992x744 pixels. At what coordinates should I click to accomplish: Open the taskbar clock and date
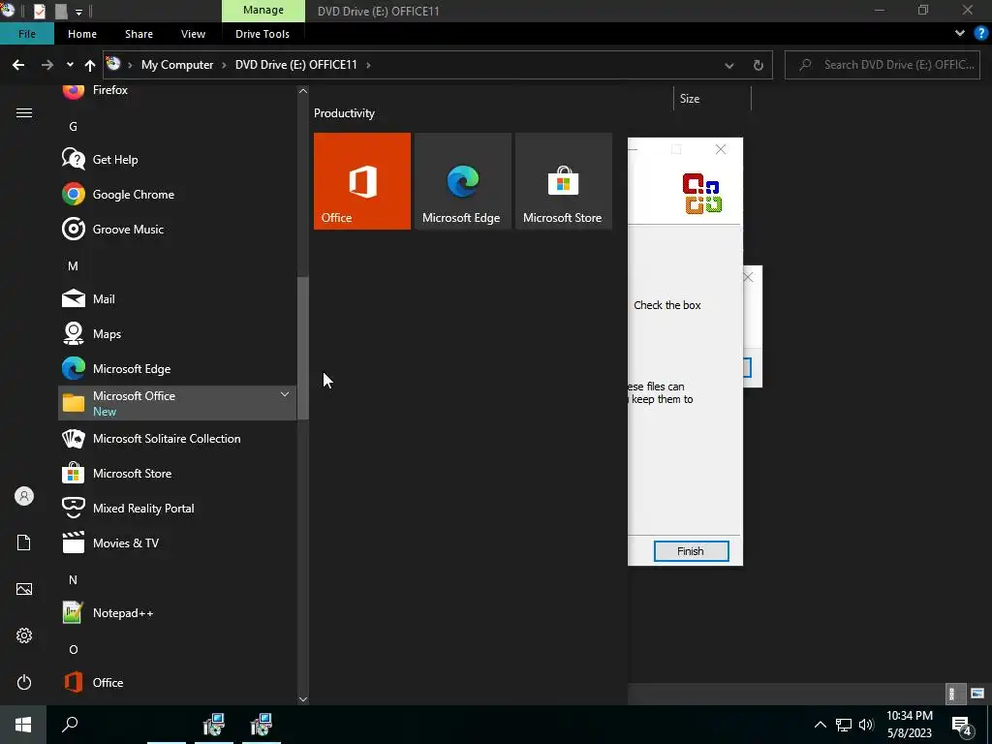pyautogui.click(x=909, y=725)
